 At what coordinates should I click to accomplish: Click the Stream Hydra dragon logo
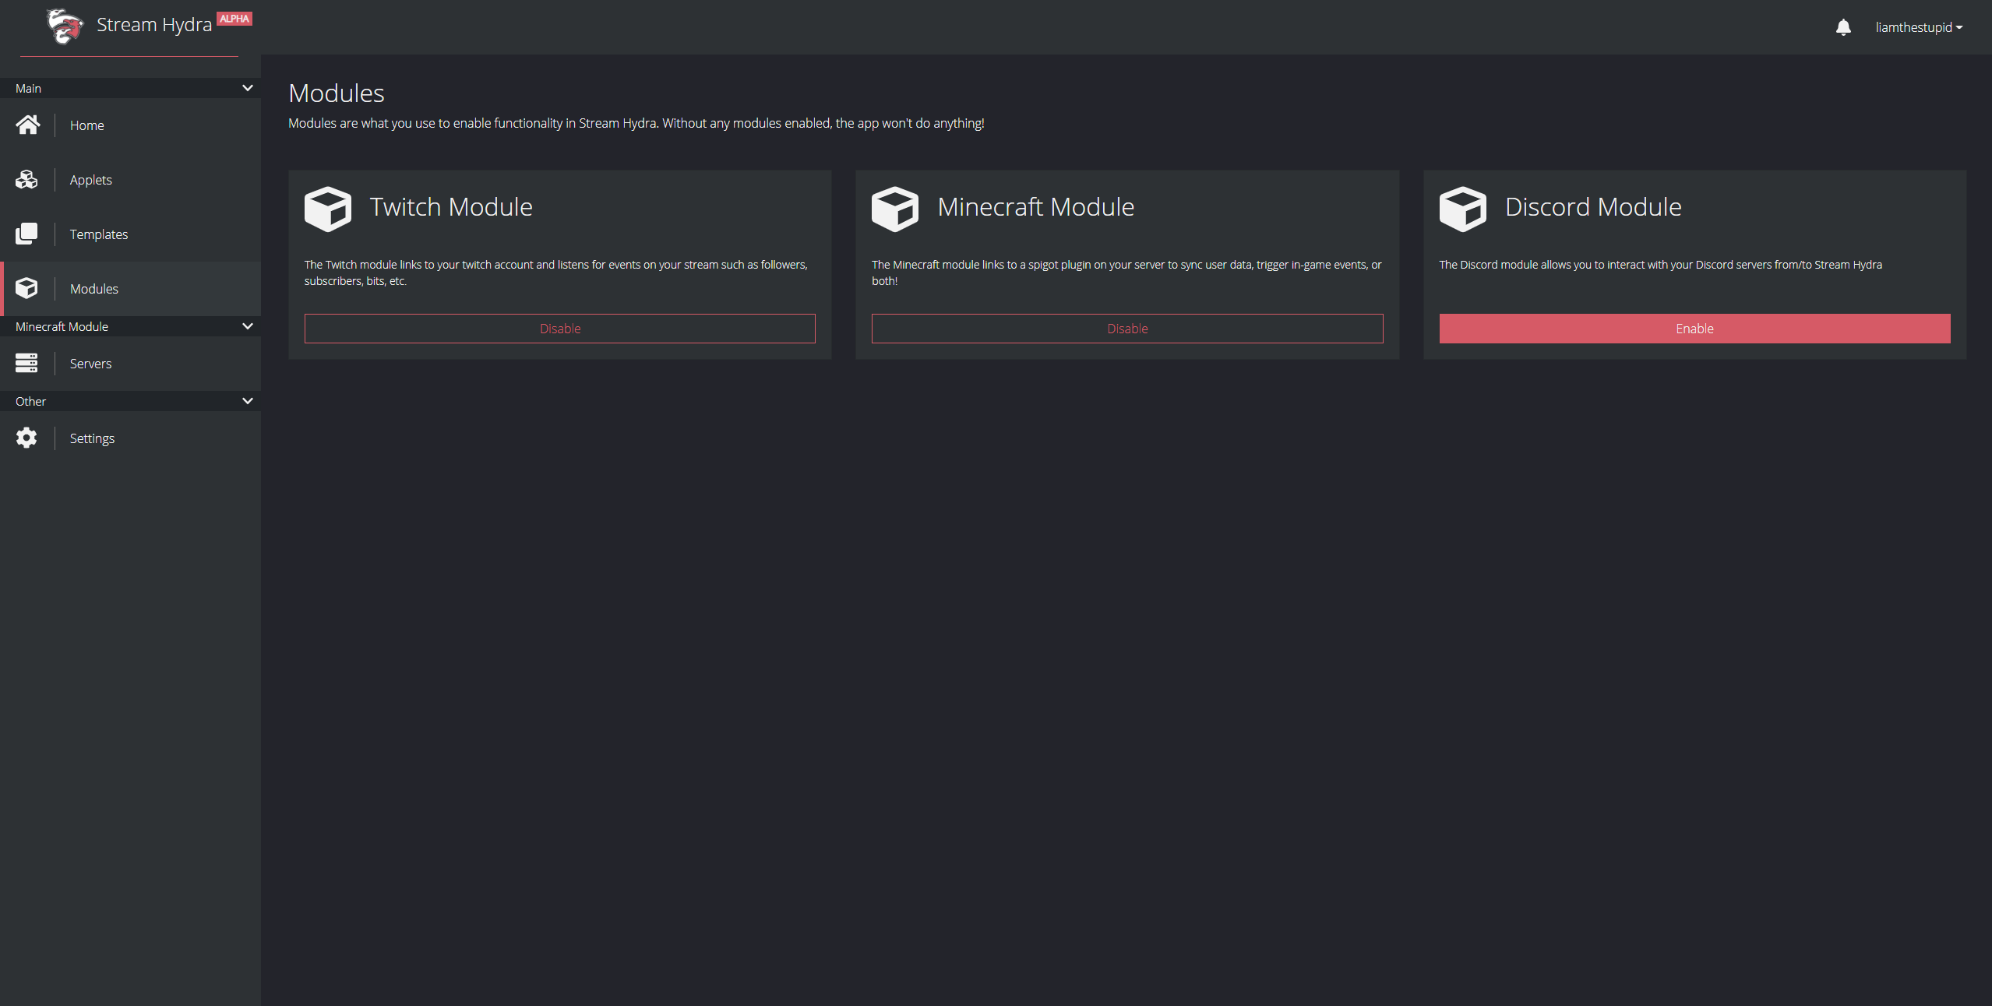(65, 26)
